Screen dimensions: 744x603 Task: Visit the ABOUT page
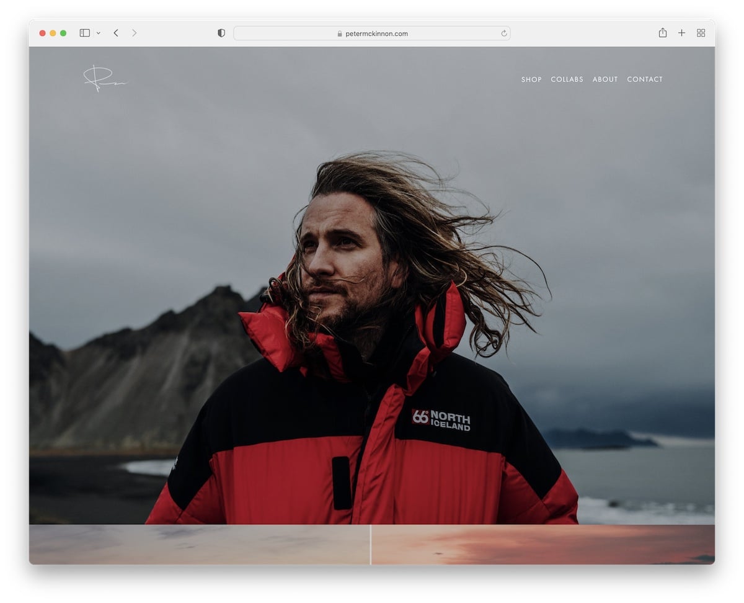coord(604,79)
